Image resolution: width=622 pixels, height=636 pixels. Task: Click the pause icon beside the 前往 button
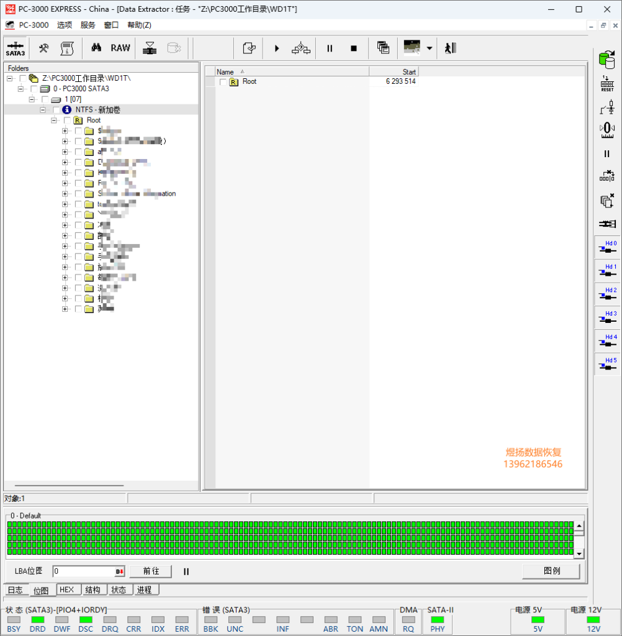[186, 571]
